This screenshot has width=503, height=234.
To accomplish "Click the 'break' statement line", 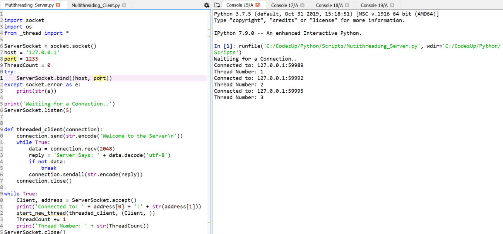I will (49, 168).
